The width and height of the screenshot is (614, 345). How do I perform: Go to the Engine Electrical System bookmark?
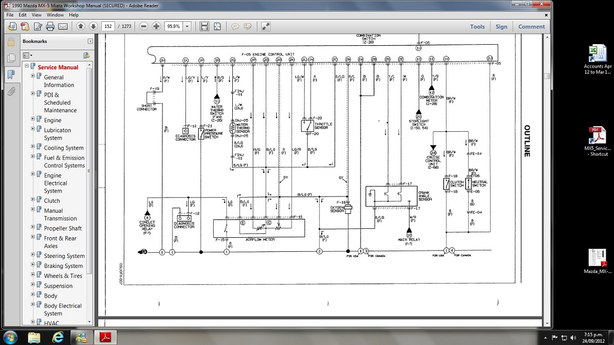pos(56,183)
